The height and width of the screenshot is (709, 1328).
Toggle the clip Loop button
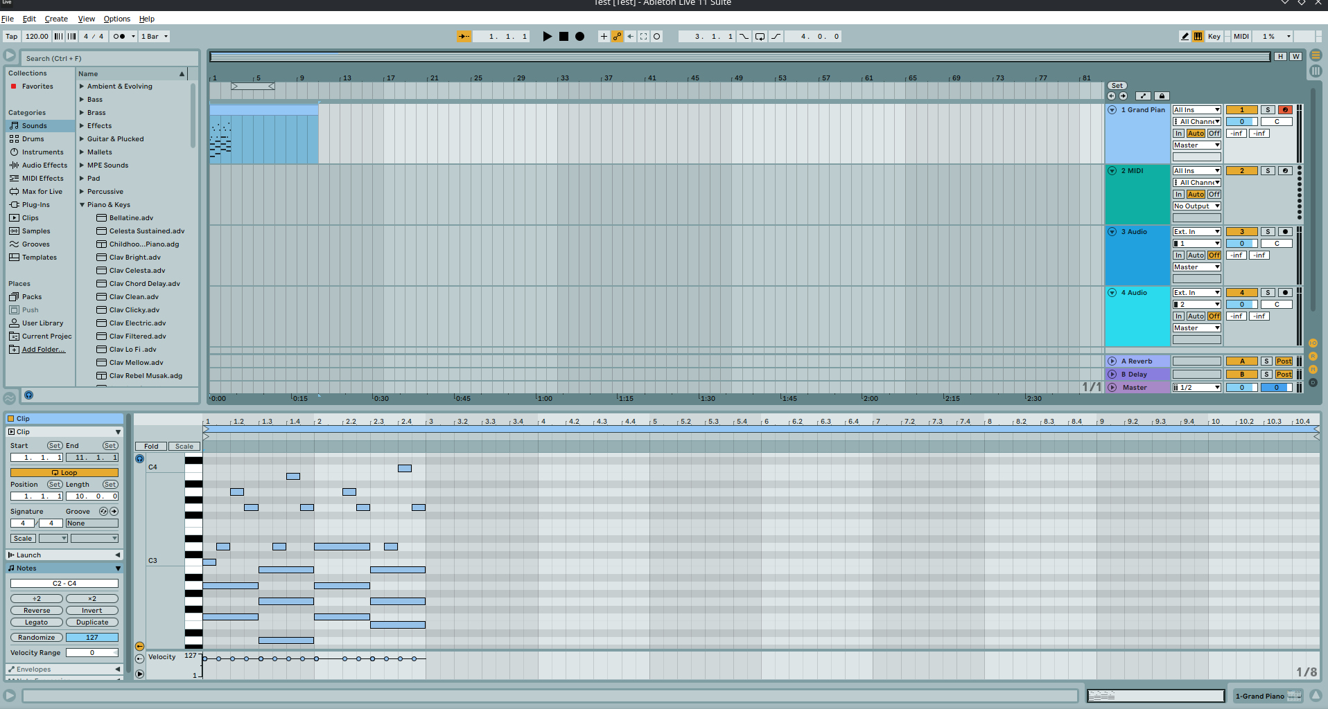tap(64, 473)
